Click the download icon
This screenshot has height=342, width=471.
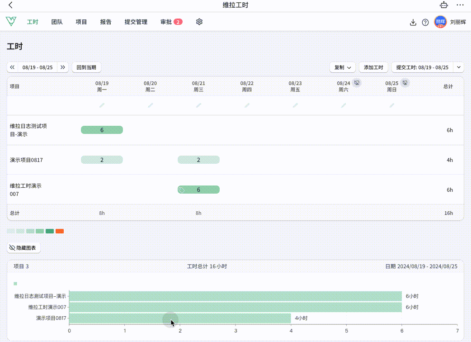click(413, 22)
